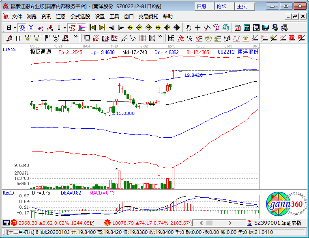Click yellow diamond left-arrow icon
The height and width of the screenshot is (238, 309).
coord(130,28)
